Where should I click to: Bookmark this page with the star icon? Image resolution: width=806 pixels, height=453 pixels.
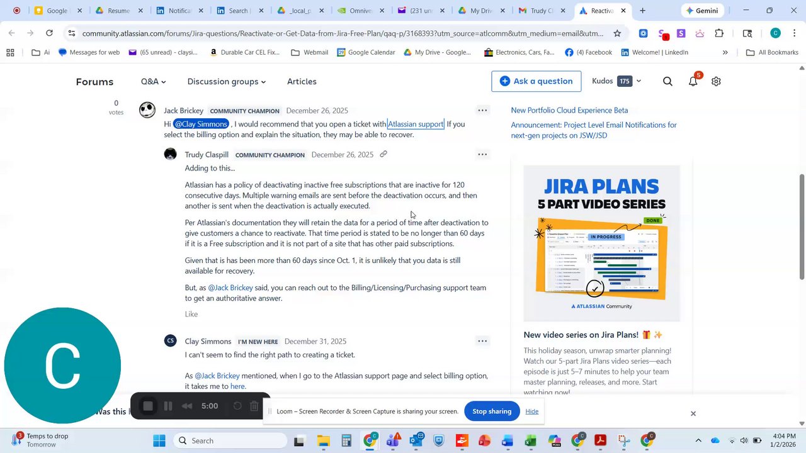click(x=617, y=33)
